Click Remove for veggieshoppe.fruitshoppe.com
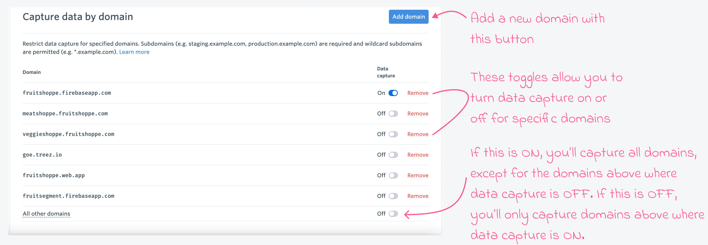The width and height of the screenshot is (708, 245). pyautogui.click(x=418, y=134)
